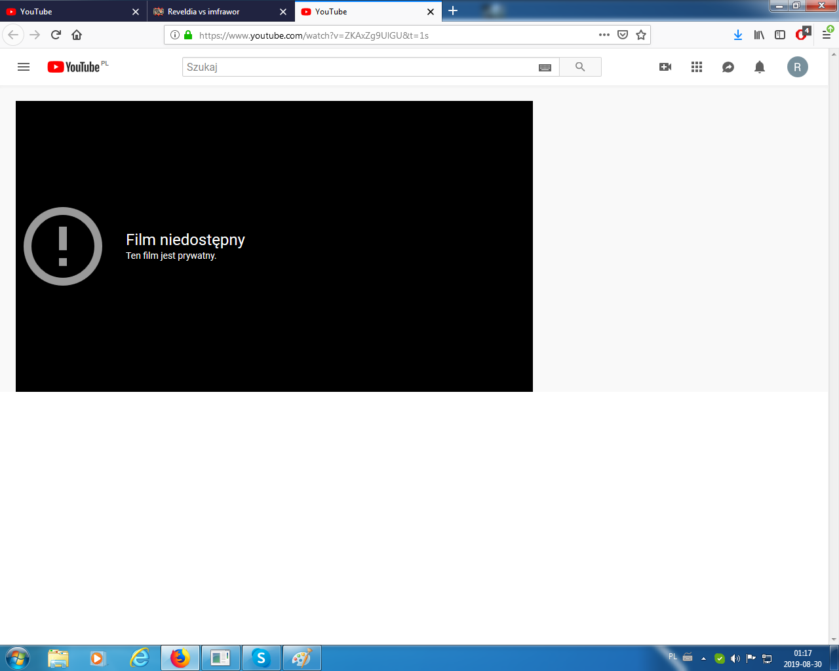Open YouTube messages share icon
Screen dimensions: 839x671
(728, 67)
